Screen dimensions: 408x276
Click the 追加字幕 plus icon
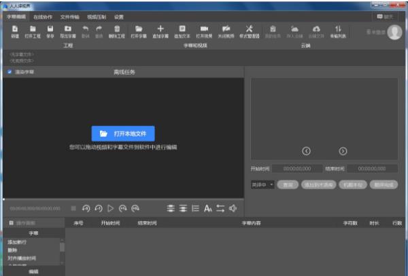[160, 31]
